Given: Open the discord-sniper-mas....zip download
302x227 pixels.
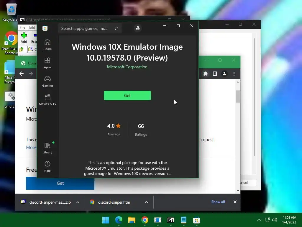Looking at the screenshot, I should pyautogui.click(x=46, y=202).
